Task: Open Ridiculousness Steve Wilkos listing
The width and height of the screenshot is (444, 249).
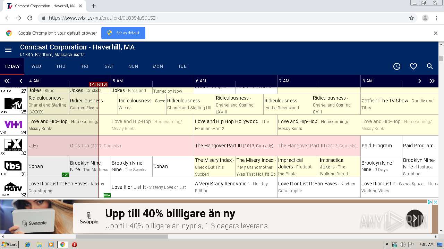Action: click(x=142, y=104)
